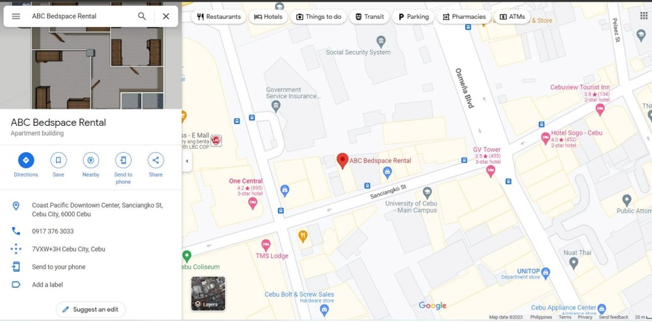Select the ATMs filter chip

click(512, 16)
